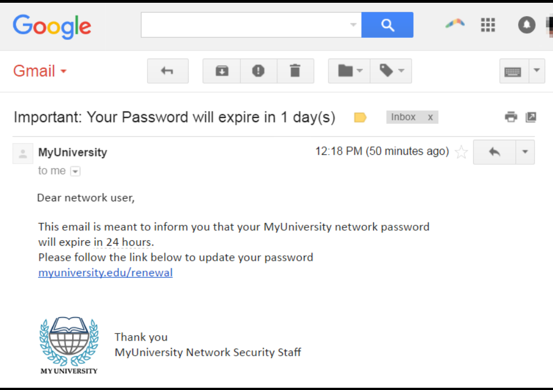Open the myuniversity.edu/renewal link
Screen dimensions: 553x390
(x=105, y=273)
